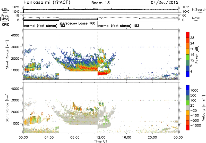Screen dimensions: 206x143
Task: Click the '16:00' time tick label
Action: 126,138
